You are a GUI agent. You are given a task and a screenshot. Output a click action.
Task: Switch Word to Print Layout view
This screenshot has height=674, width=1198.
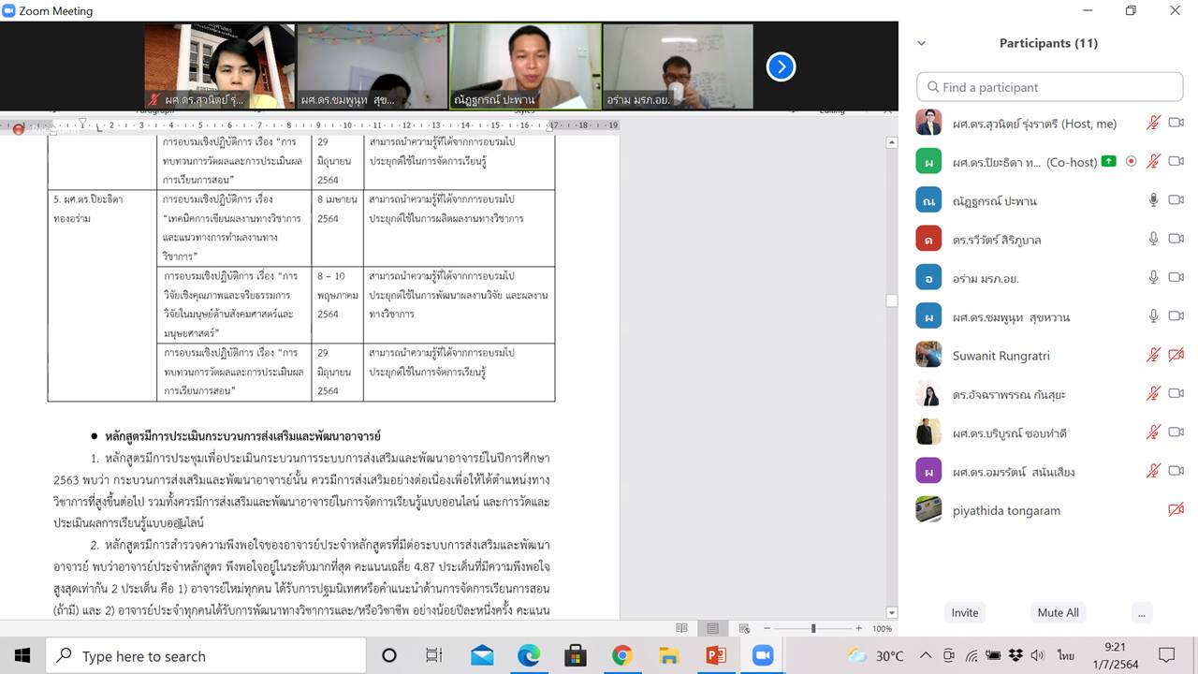point(712,628)
